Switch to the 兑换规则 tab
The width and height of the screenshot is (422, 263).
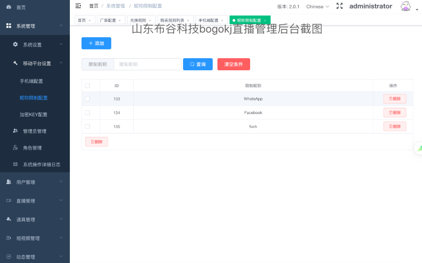pos(137,20)
